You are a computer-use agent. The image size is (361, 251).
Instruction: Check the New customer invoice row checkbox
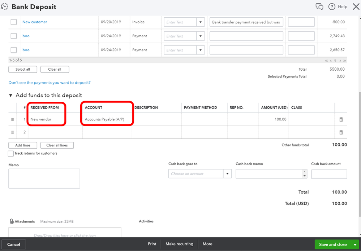(x=14, y=22)
